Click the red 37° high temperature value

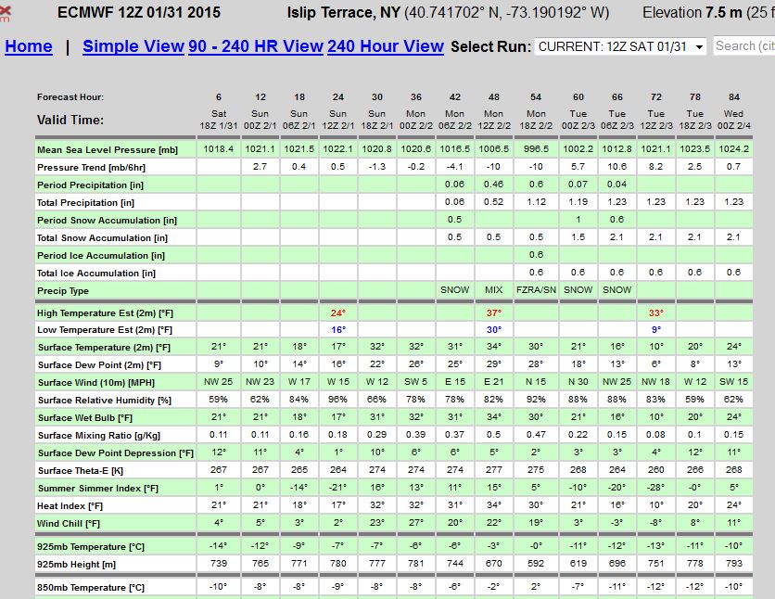[494, 312]
